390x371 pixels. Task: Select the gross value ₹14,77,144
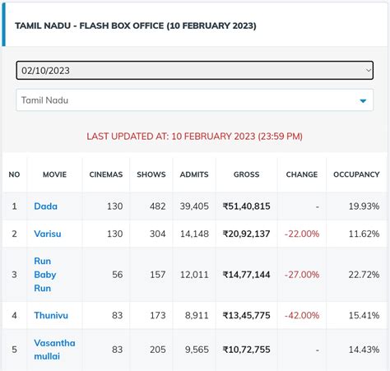pos(246,275)
